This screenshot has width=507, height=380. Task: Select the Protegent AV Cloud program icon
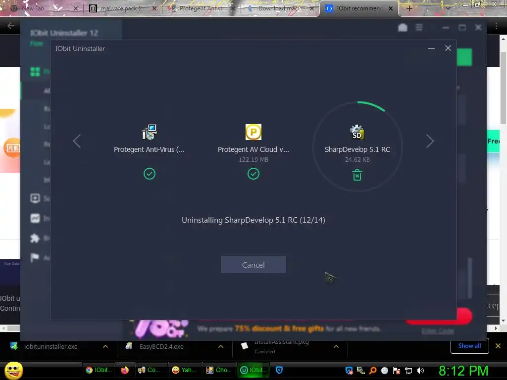tap(253, 132)
